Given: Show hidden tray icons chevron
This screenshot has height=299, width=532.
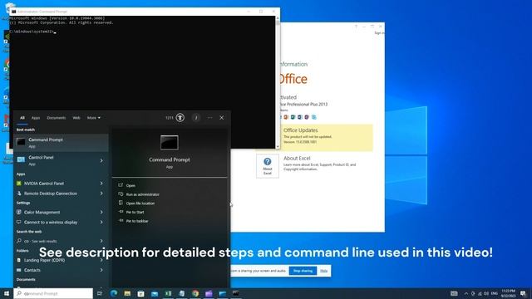Looking at the screenshot, I should 465,293.
